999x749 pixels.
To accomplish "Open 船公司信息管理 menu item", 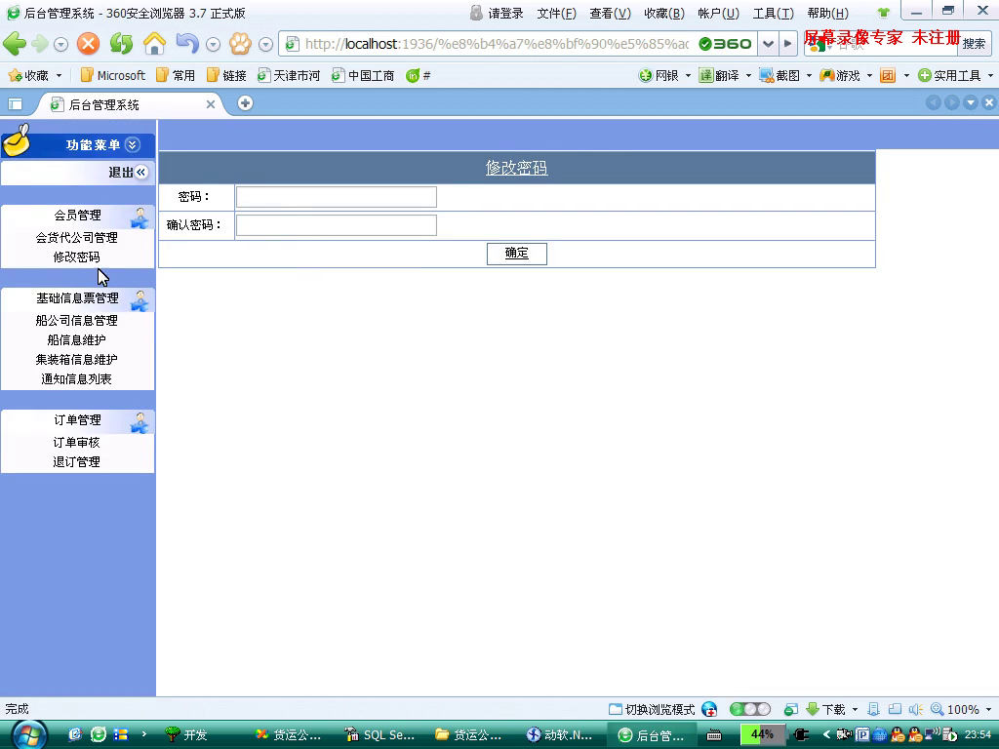I will [76, 320].
